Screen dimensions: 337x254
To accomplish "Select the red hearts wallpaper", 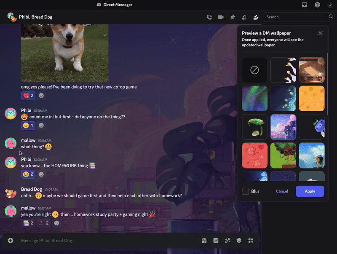I will [x=255, y=155].
